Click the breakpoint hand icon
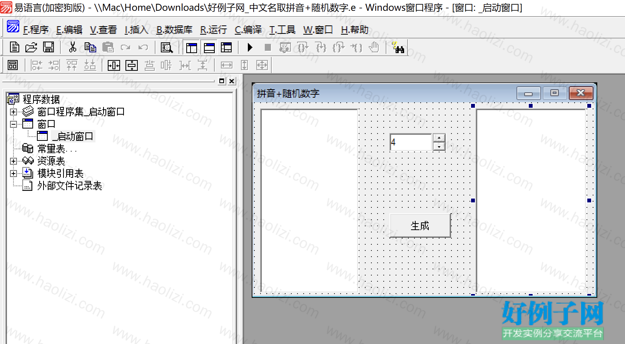 coord(374,47)
